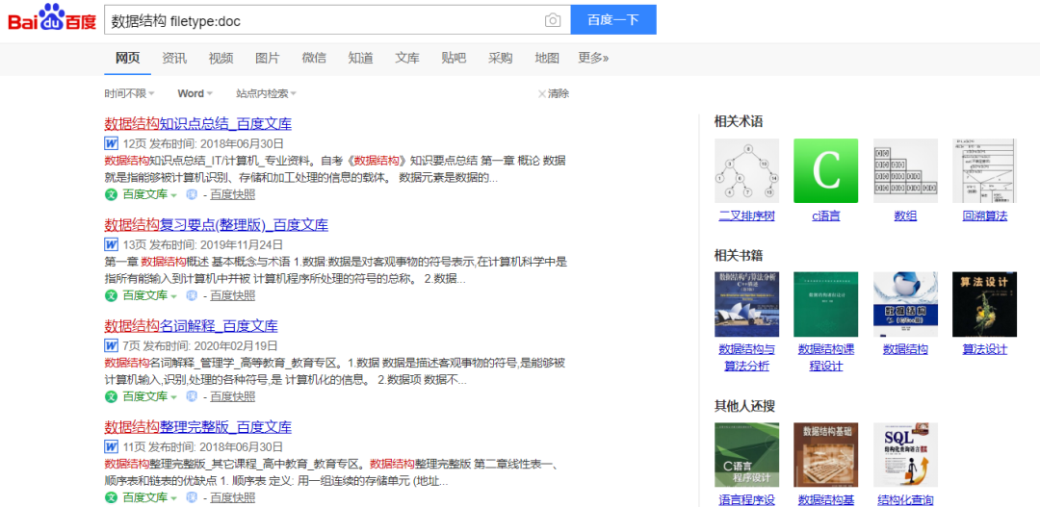Image resolution: width=1040 pixels, height=507 pixels.
Task: Switch to the 微信 tab
Action: point(314,59)
